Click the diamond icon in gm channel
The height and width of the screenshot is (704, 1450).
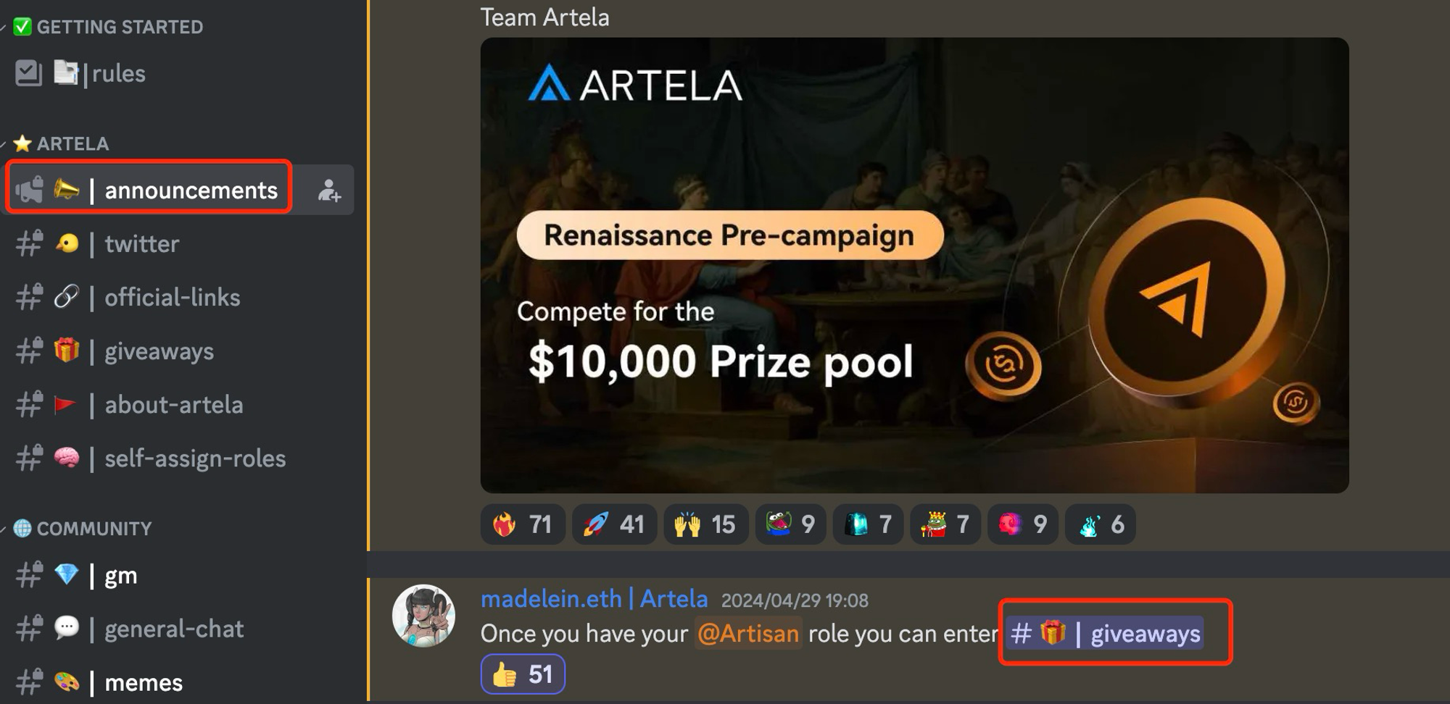click(x=67, y=575)
